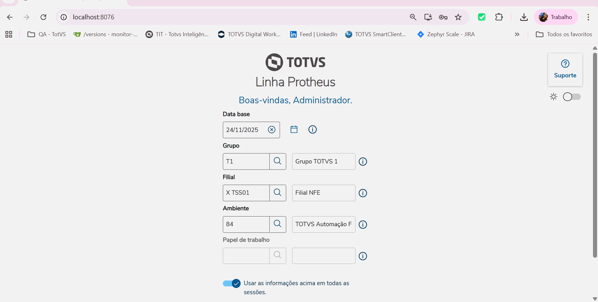Image resolution: width=598 pixels, height=302 pixels.
Task: Click the scrollbar down arrow
Action: tap(595, 299)
